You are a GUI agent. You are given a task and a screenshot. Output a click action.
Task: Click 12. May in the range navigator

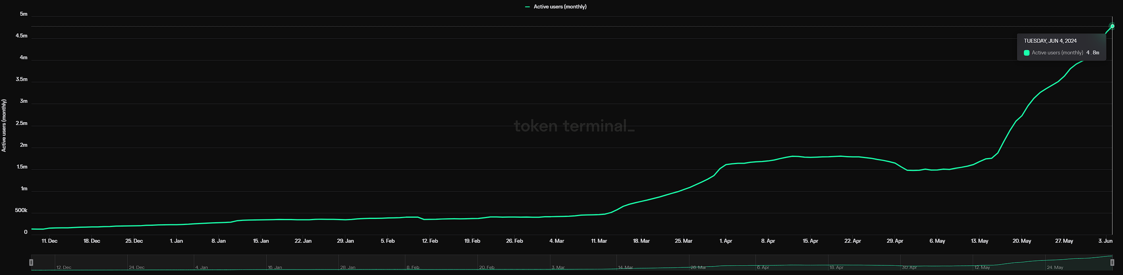pos(982,267)
